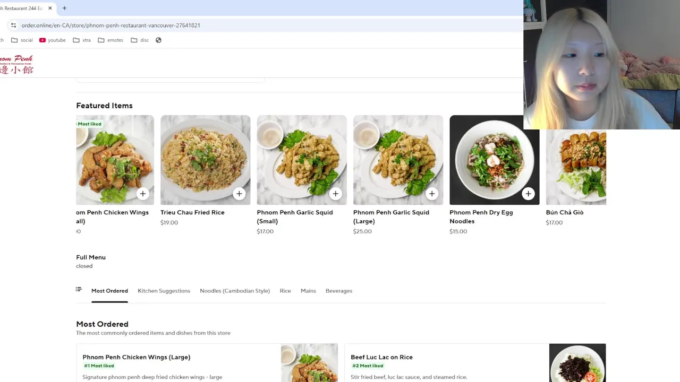Add Trieu Chau Fried Rice to cart
The image size is (680, 382).
pos(239,194)
